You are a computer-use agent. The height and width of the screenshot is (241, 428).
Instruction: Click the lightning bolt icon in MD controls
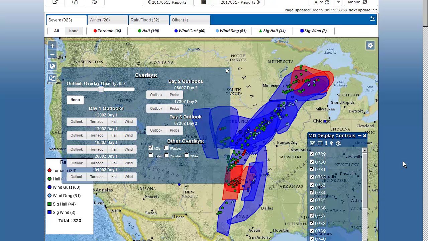point(331,143)
